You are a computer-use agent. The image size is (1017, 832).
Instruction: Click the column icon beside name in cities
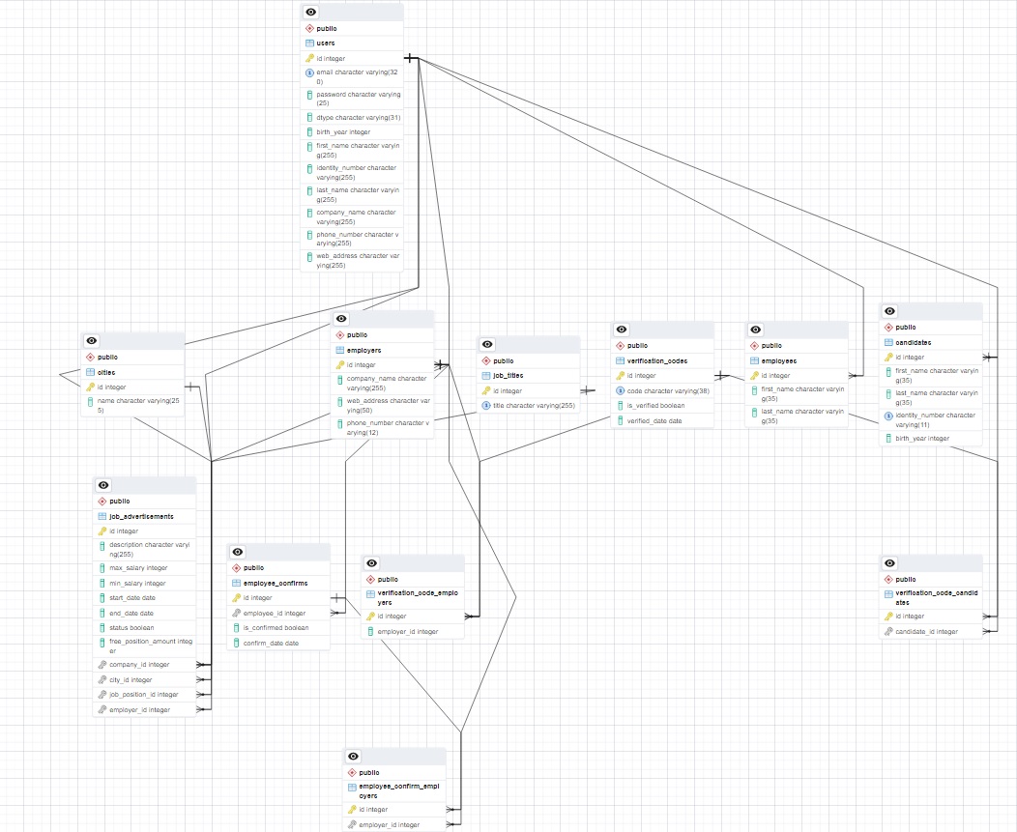91,401
